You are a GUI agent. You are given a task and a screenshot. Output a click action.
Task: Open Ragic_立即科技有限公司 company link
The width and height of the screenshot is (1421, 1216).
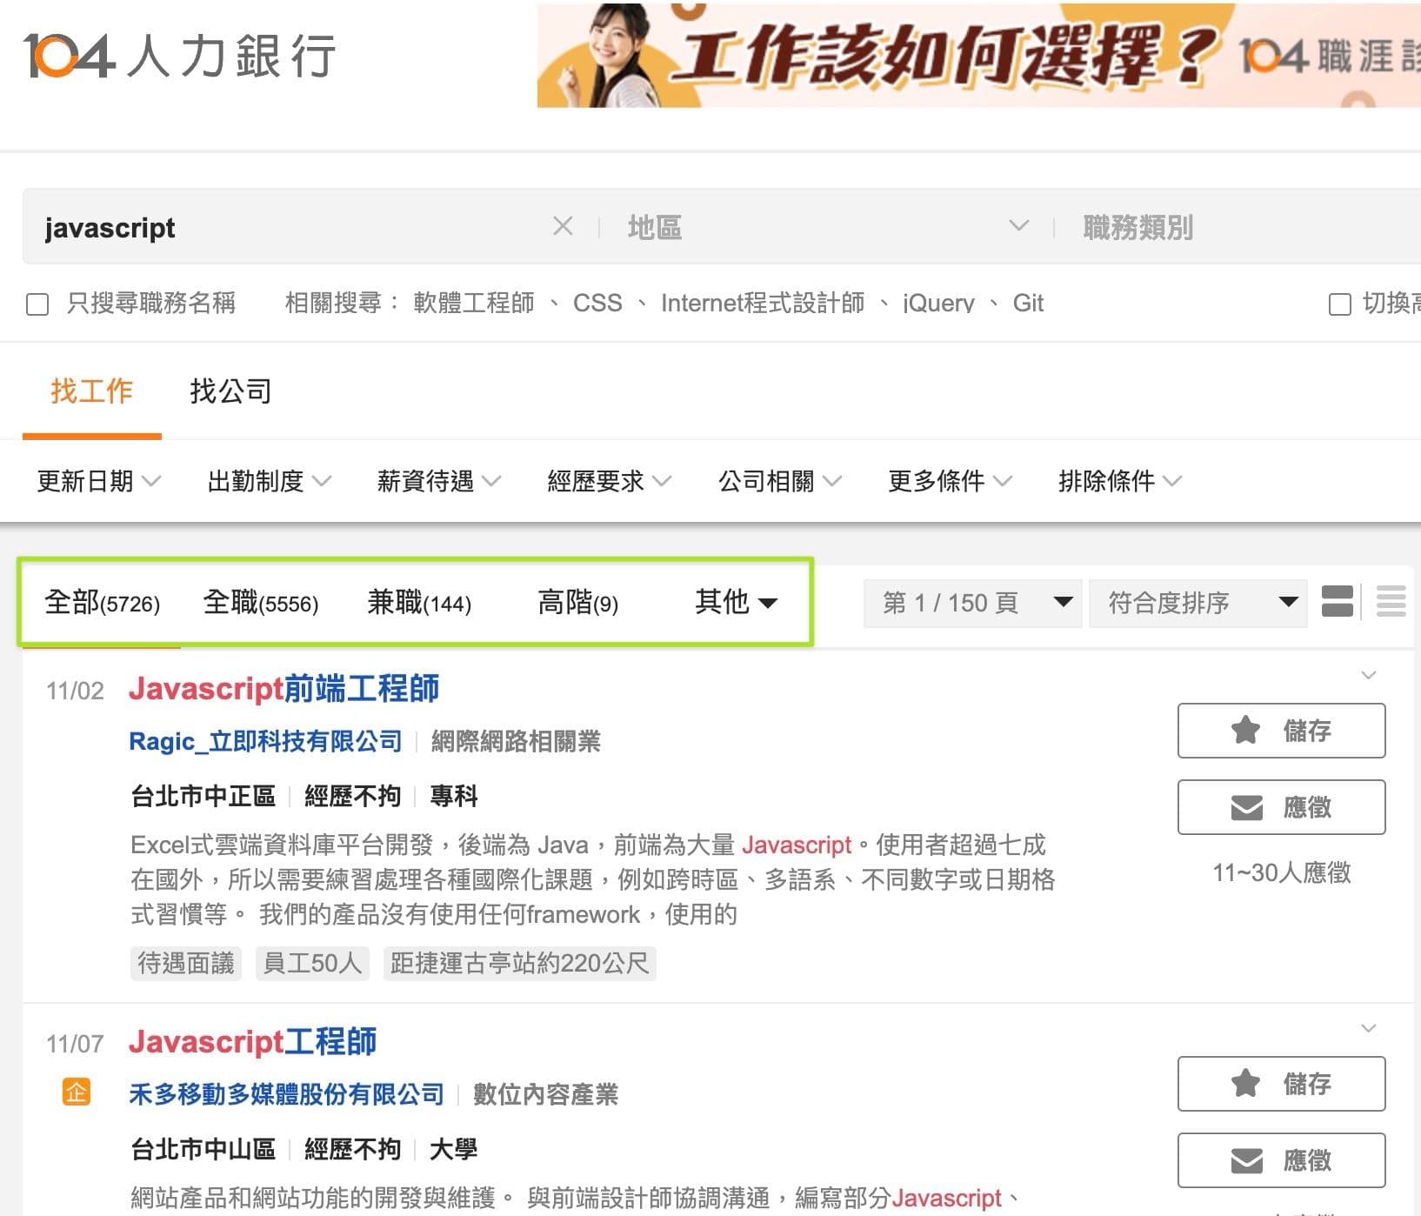(265, 741)
